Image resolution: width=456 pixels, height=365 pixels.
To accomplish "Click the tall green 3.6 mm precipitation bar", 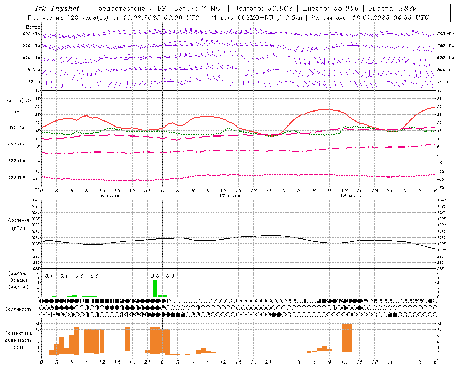I will pos(155,288).
